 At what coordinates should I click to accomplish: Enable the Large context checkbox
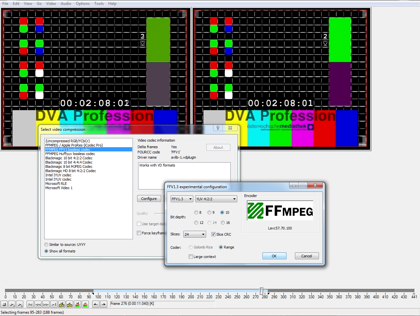[191, 257]
